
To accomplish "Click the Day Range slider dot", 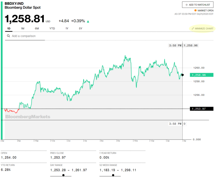I will [x=63, y=175].
